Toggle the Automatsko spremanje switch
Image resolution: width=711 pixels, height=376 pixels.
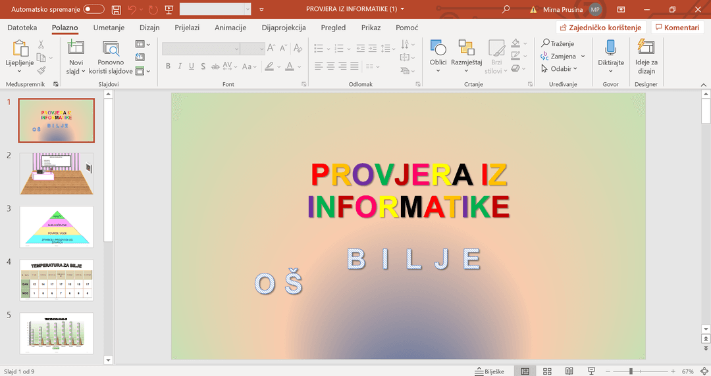coord(93,10)
